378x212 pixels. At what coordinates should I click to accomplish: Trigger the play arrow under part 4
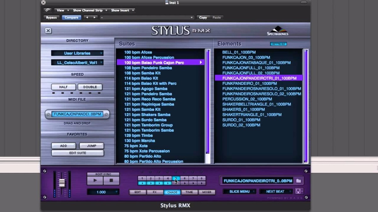[168, 183]
